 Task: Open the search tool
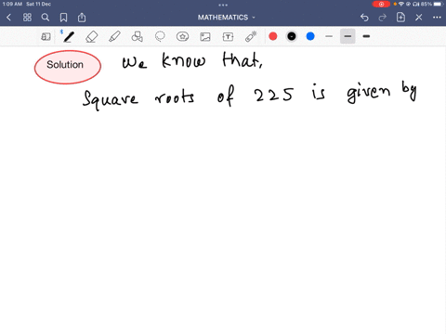46,18
